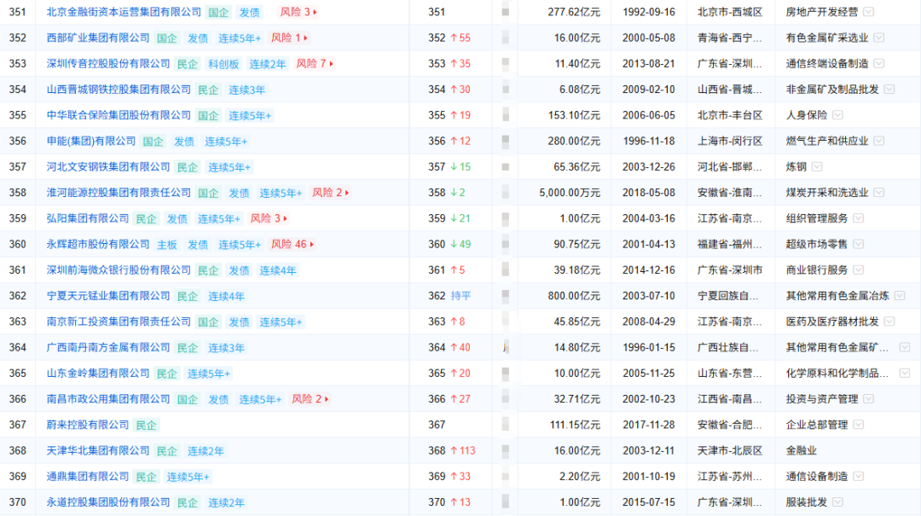This screenshot has height=516, width=921.
Task: Click the 永道控股集团股份有限公司 link
Action: (x=108, y=502)
